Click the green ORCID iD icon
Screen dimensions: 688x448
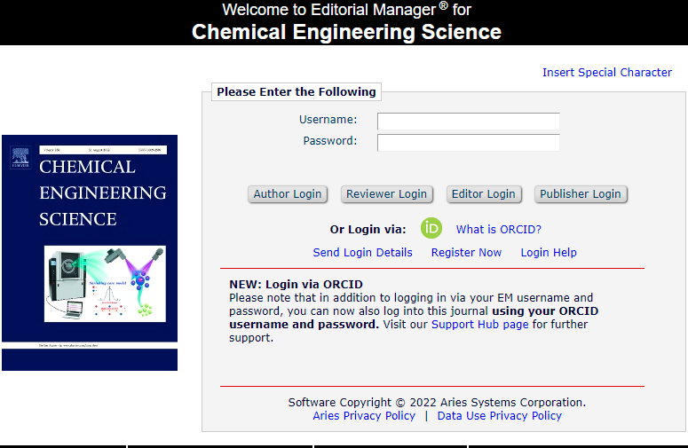[x=431, y=228]
